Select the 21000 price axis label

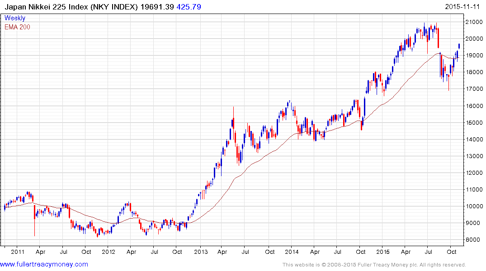pyautogui.click(x=474, y=22)
